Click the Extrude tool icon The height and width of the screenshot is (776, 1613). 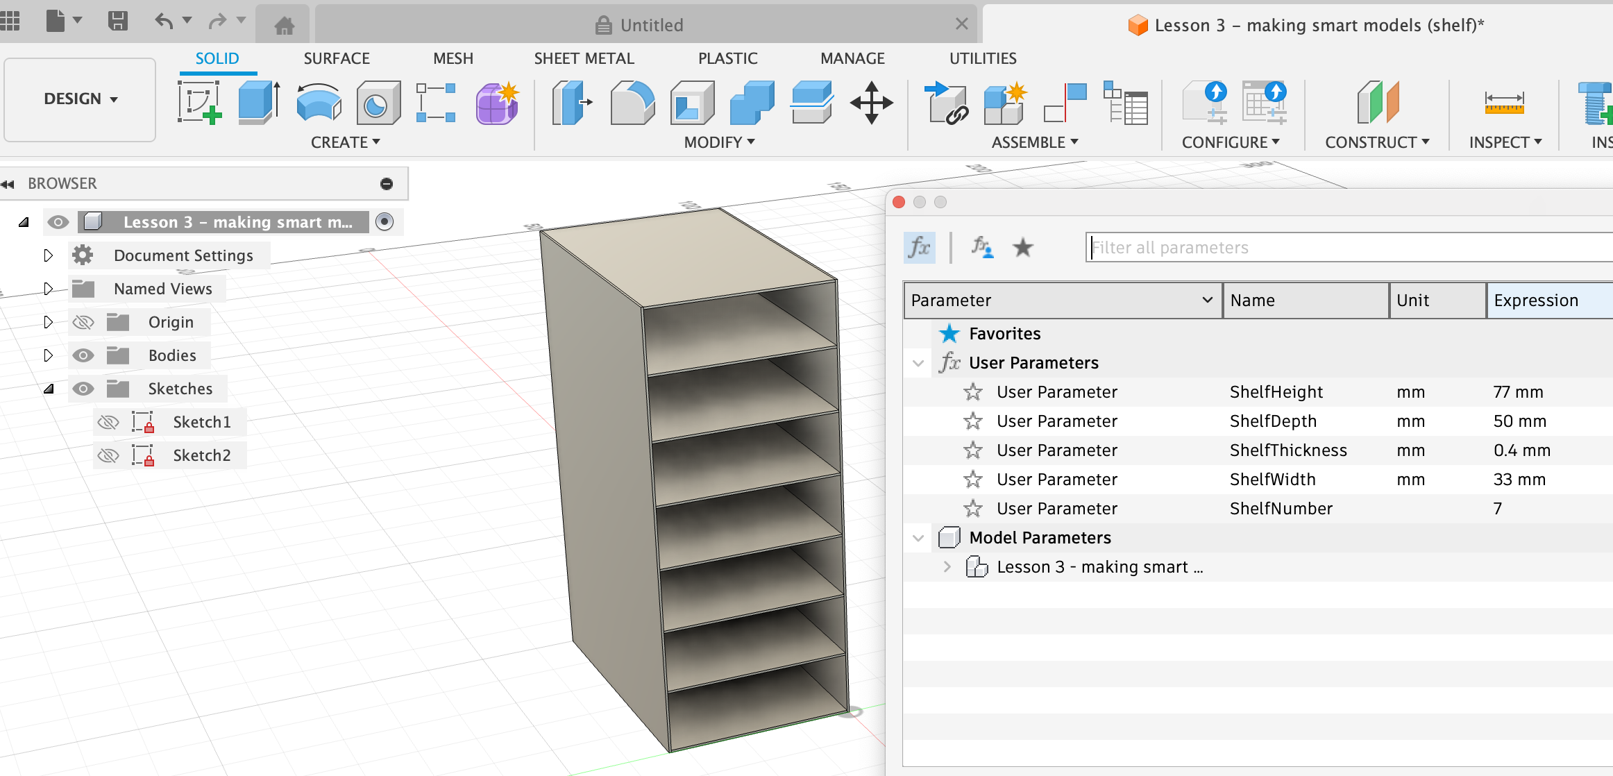259,103
